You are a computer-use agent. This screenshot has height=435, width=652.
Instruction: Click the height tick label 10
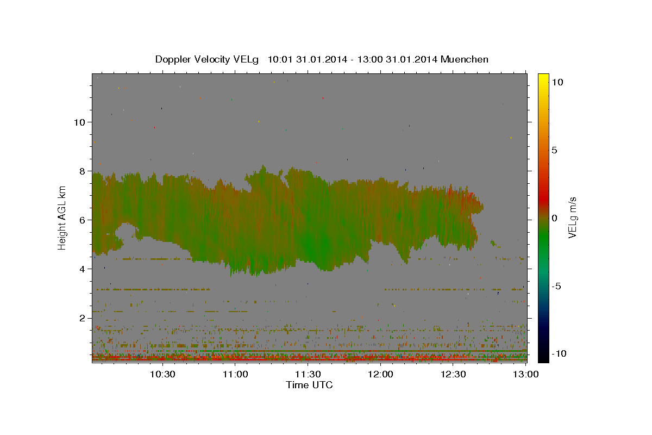[x=79, y=122]
